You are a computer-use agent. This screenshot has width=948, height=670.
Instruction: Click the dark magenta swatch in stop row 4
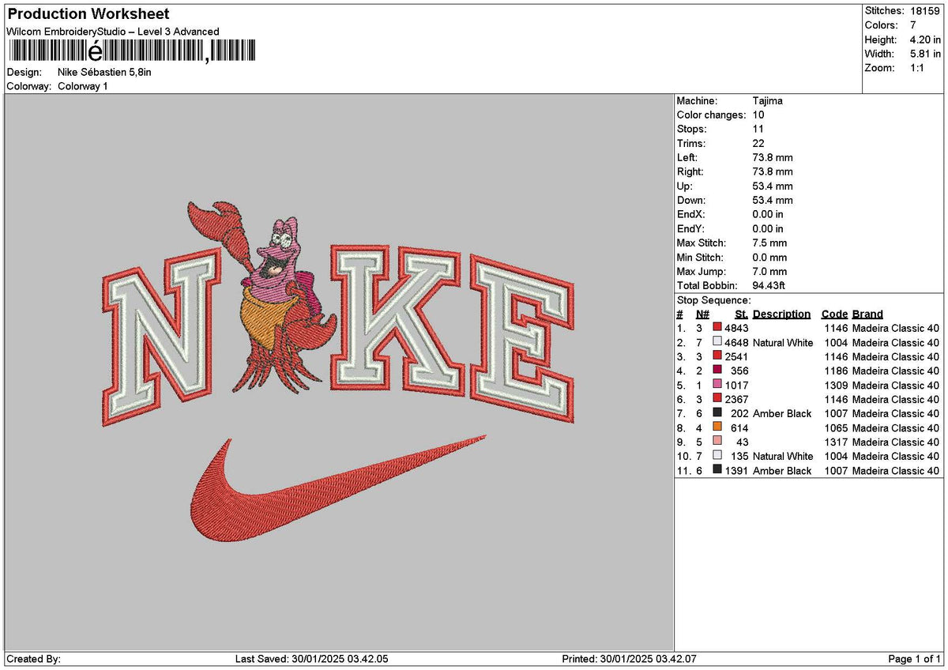point(717,371)
